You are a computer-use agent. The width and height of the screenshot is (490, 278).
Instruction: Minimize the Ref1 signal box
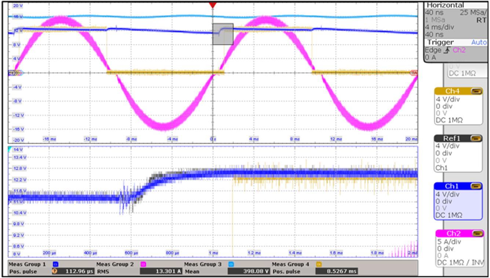tap(476, 138)
